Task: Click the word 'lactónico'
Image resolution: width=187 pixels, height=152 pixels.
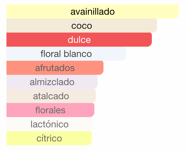Action: pyautogui.click(x=49, y=124)
